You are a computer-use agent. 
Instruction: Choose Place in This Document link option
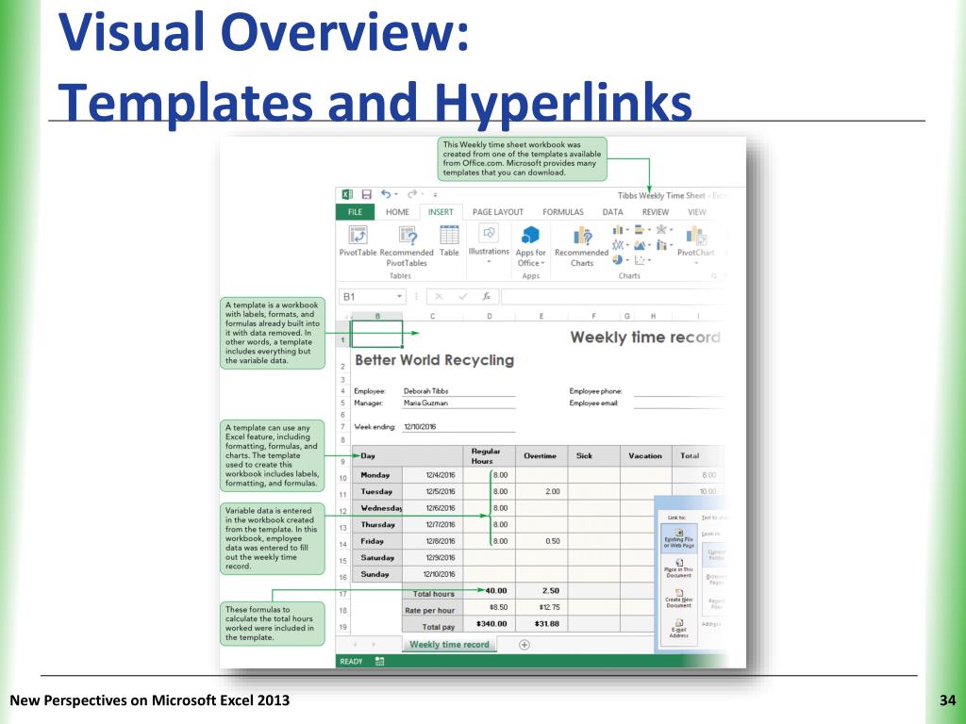679,568
